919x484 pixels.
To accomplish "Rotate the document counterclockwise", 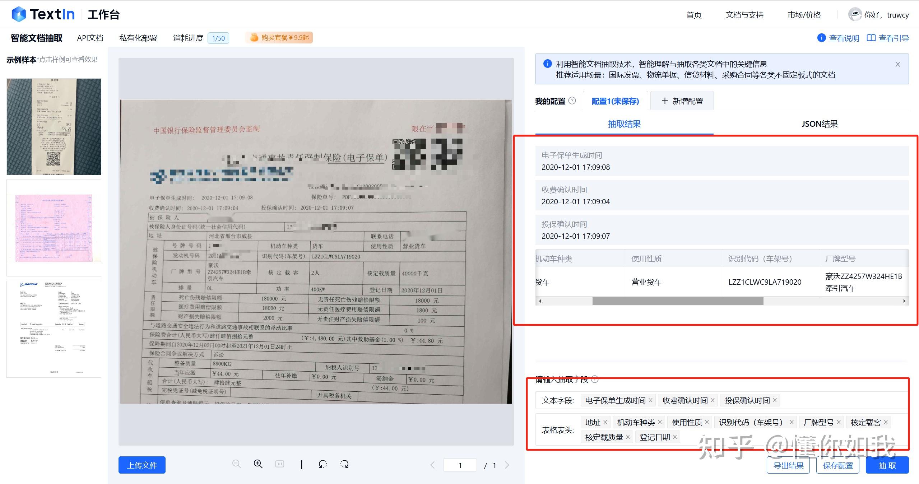I will 322,464.
